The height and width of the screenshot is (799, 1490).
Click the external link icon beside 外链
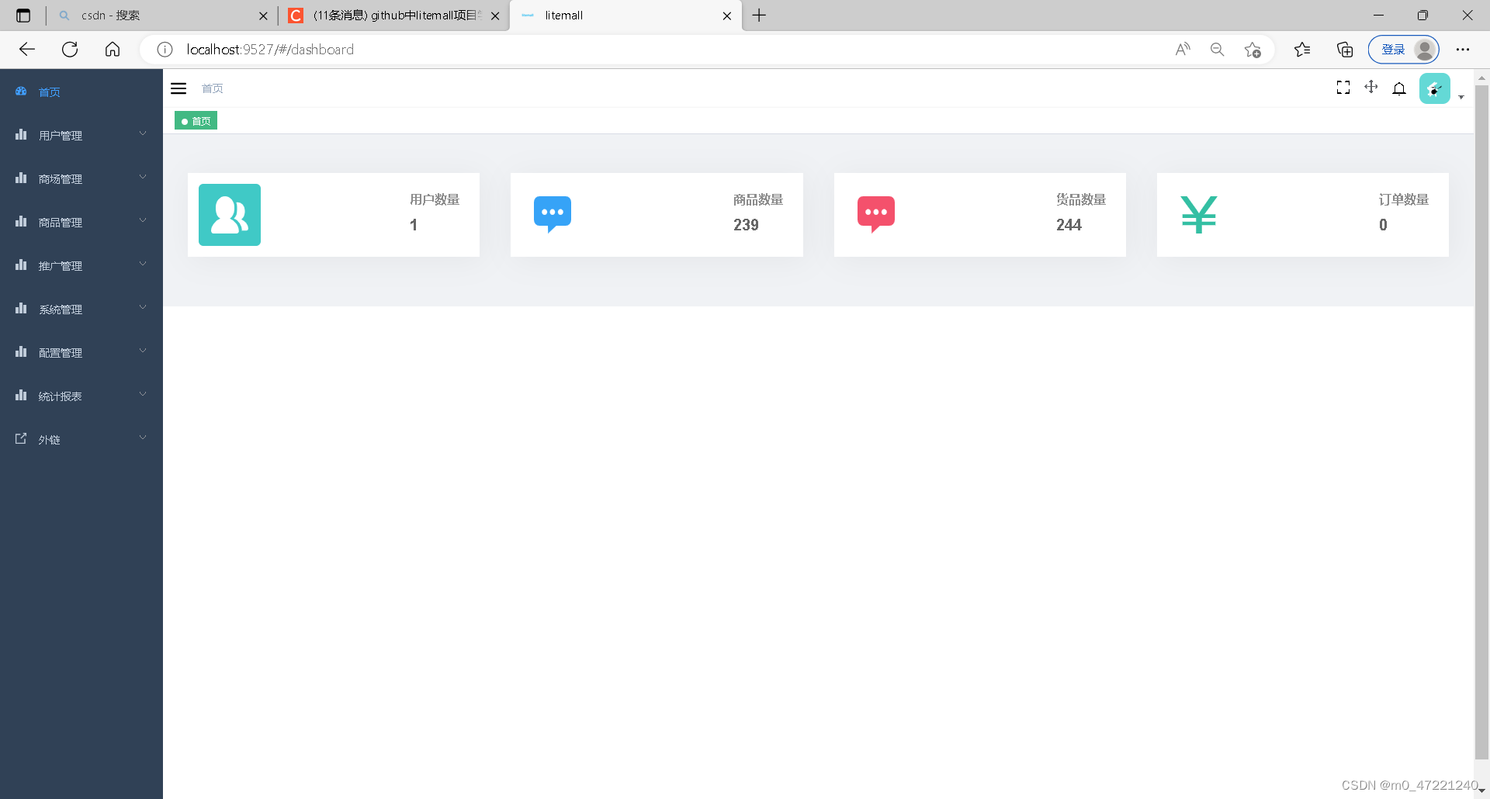coord(20,438)
